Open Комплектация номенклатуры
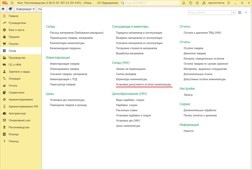 (x=67, y=43)
